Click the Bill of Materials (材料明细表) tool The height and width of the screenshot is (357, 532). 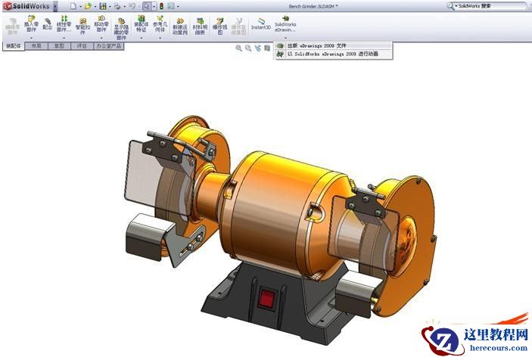(200, 26)
